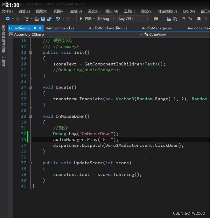This screenshot has height=218, width=210.
Task: Comment out the selected lines icon
Action: click(x=184, y=18)
